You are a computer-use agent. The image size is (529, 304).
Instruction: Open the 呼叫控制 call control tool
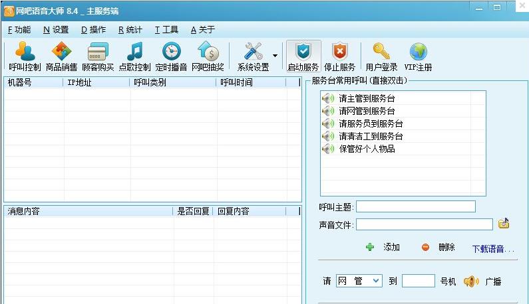(25, 56)
